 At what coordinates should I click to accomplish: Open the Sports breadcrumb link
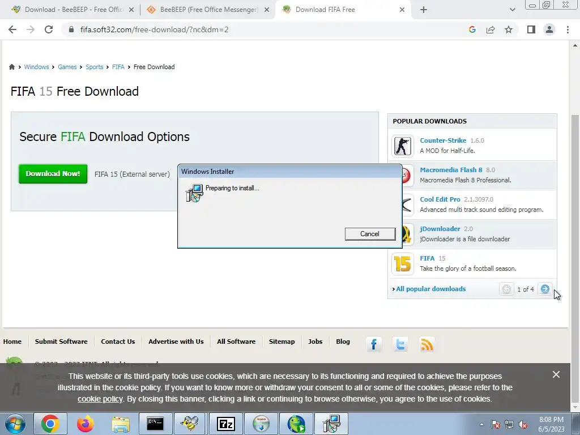click(x=95, y=67)
